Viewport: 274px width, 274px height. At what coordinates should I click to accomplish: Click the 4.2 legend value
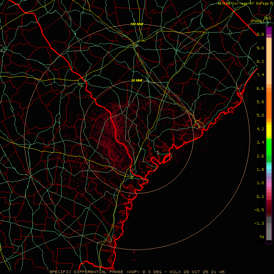tap(260, 129)
